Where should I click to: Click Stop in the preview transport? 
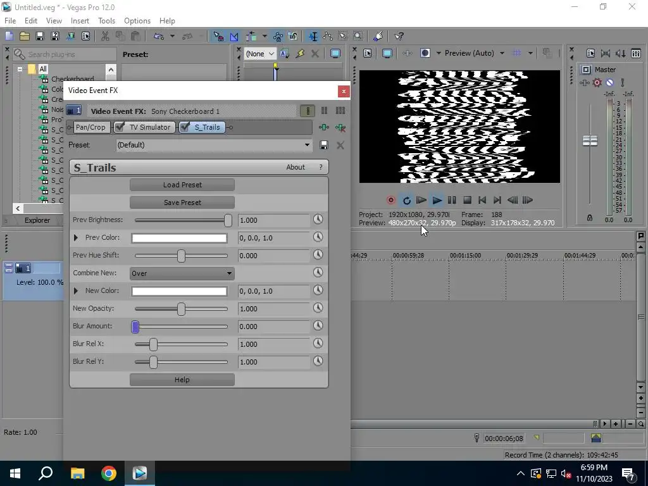(467, 201)
